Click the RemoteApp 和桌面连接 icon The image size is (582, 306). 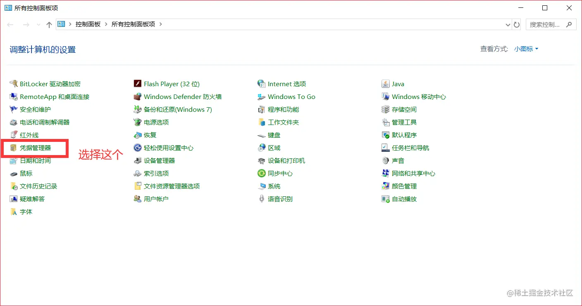point(13,97)
